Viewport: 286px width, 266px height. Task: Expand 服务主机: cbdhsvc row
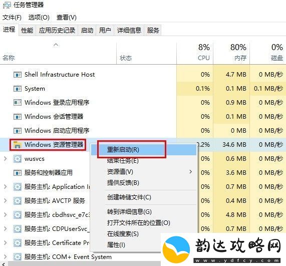(x=6, y=215)
